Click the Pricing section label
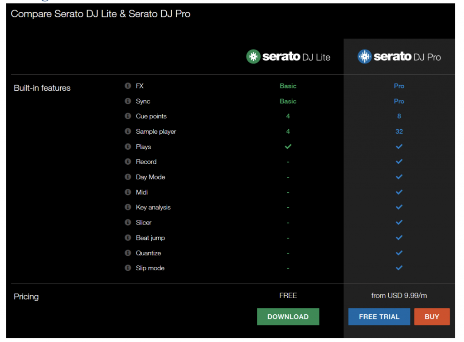This screenshot has width=464, height=342. click(x=26, y=297)
